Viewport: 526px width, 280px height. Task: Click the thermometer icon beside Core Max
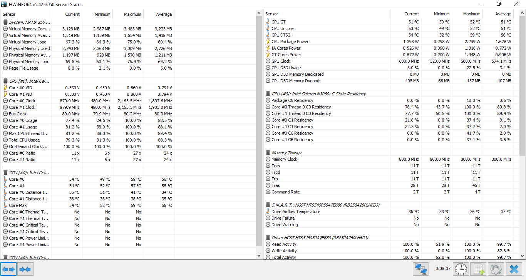pos(5,205)
